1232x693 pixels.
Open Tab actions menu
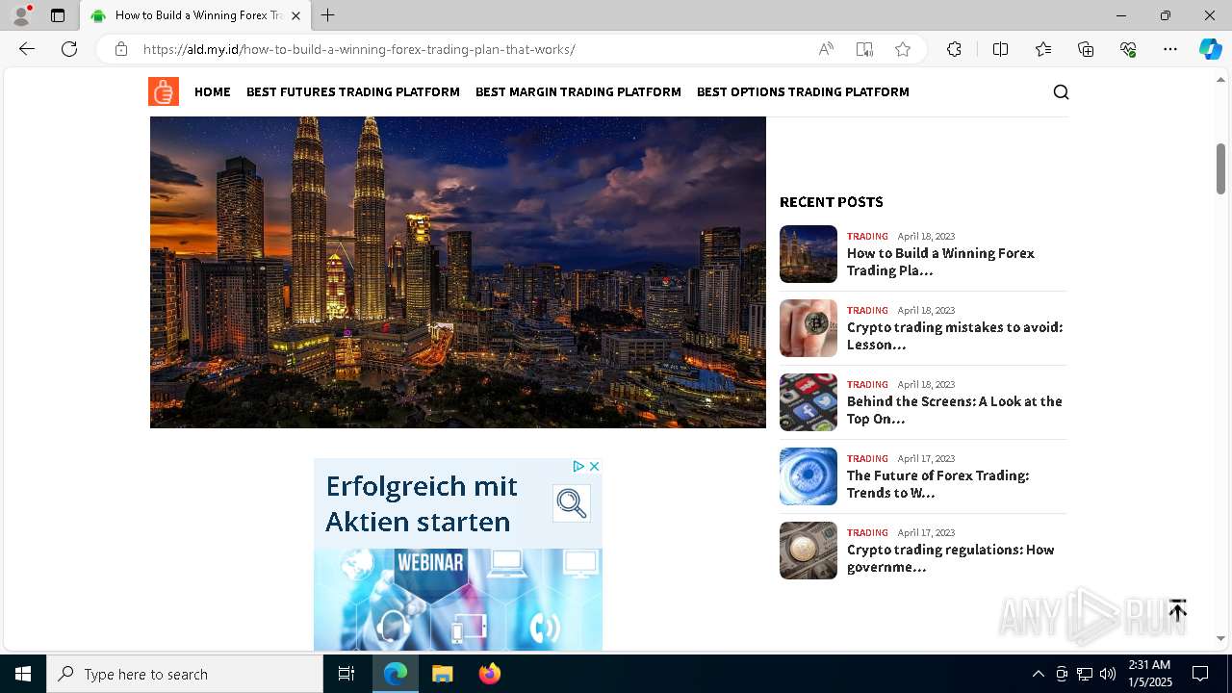click(x=58, y=15)
